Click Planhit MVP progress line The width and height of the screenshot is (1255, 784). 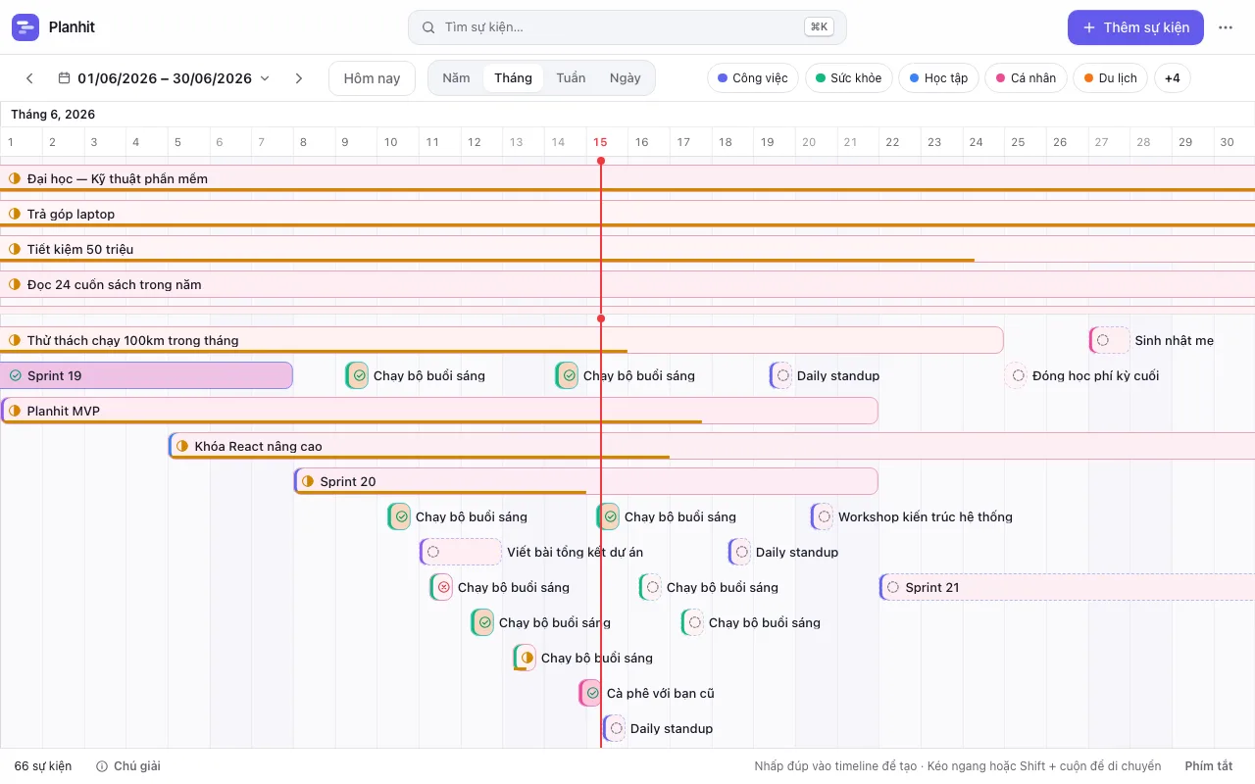351,422
